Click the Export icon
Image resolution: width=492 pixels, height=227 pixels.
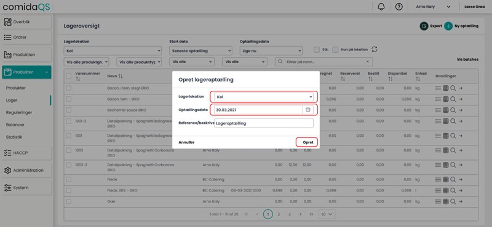tap(424, 26)
